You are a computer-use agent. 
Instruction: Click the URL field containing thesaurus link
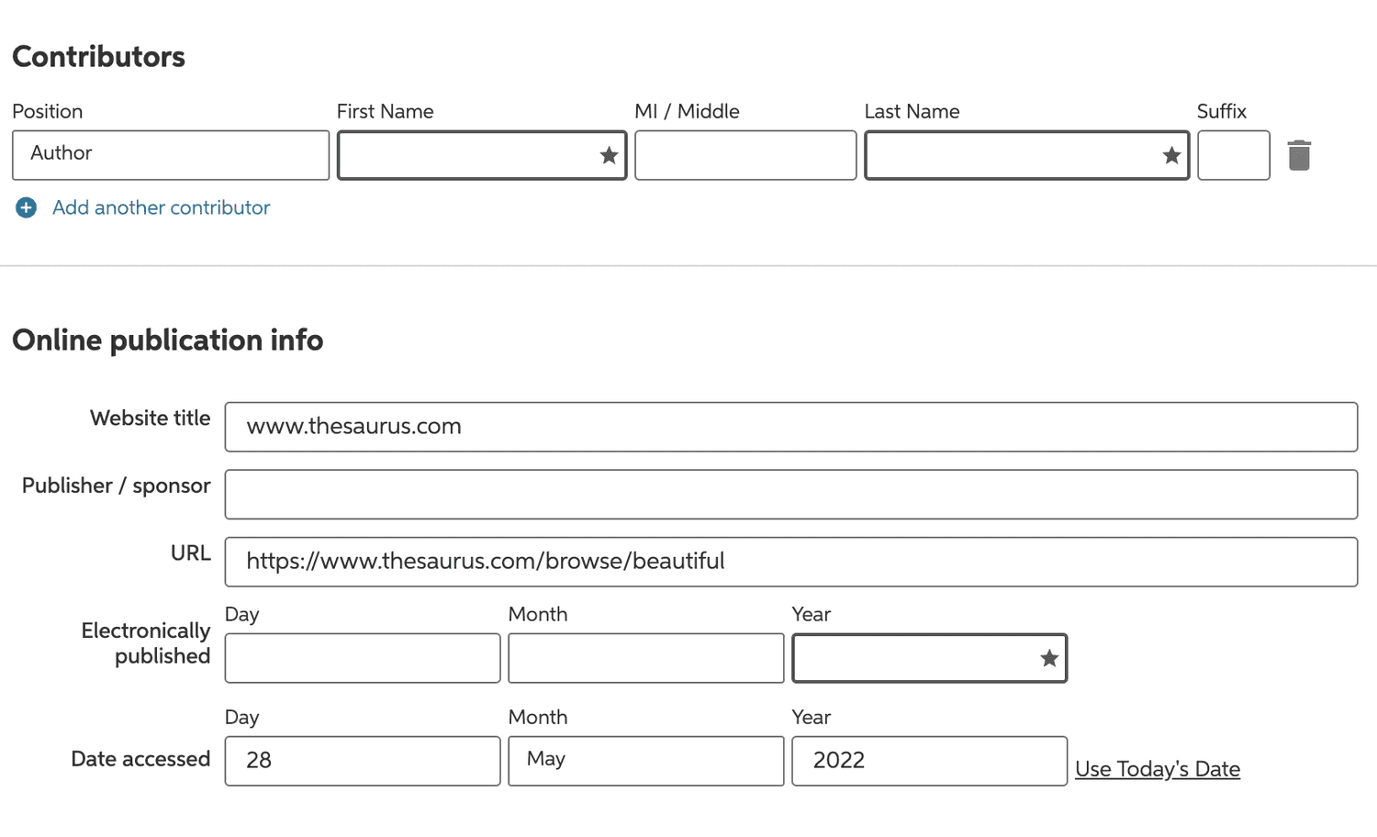pyautogui.click(x=791, y=562)
